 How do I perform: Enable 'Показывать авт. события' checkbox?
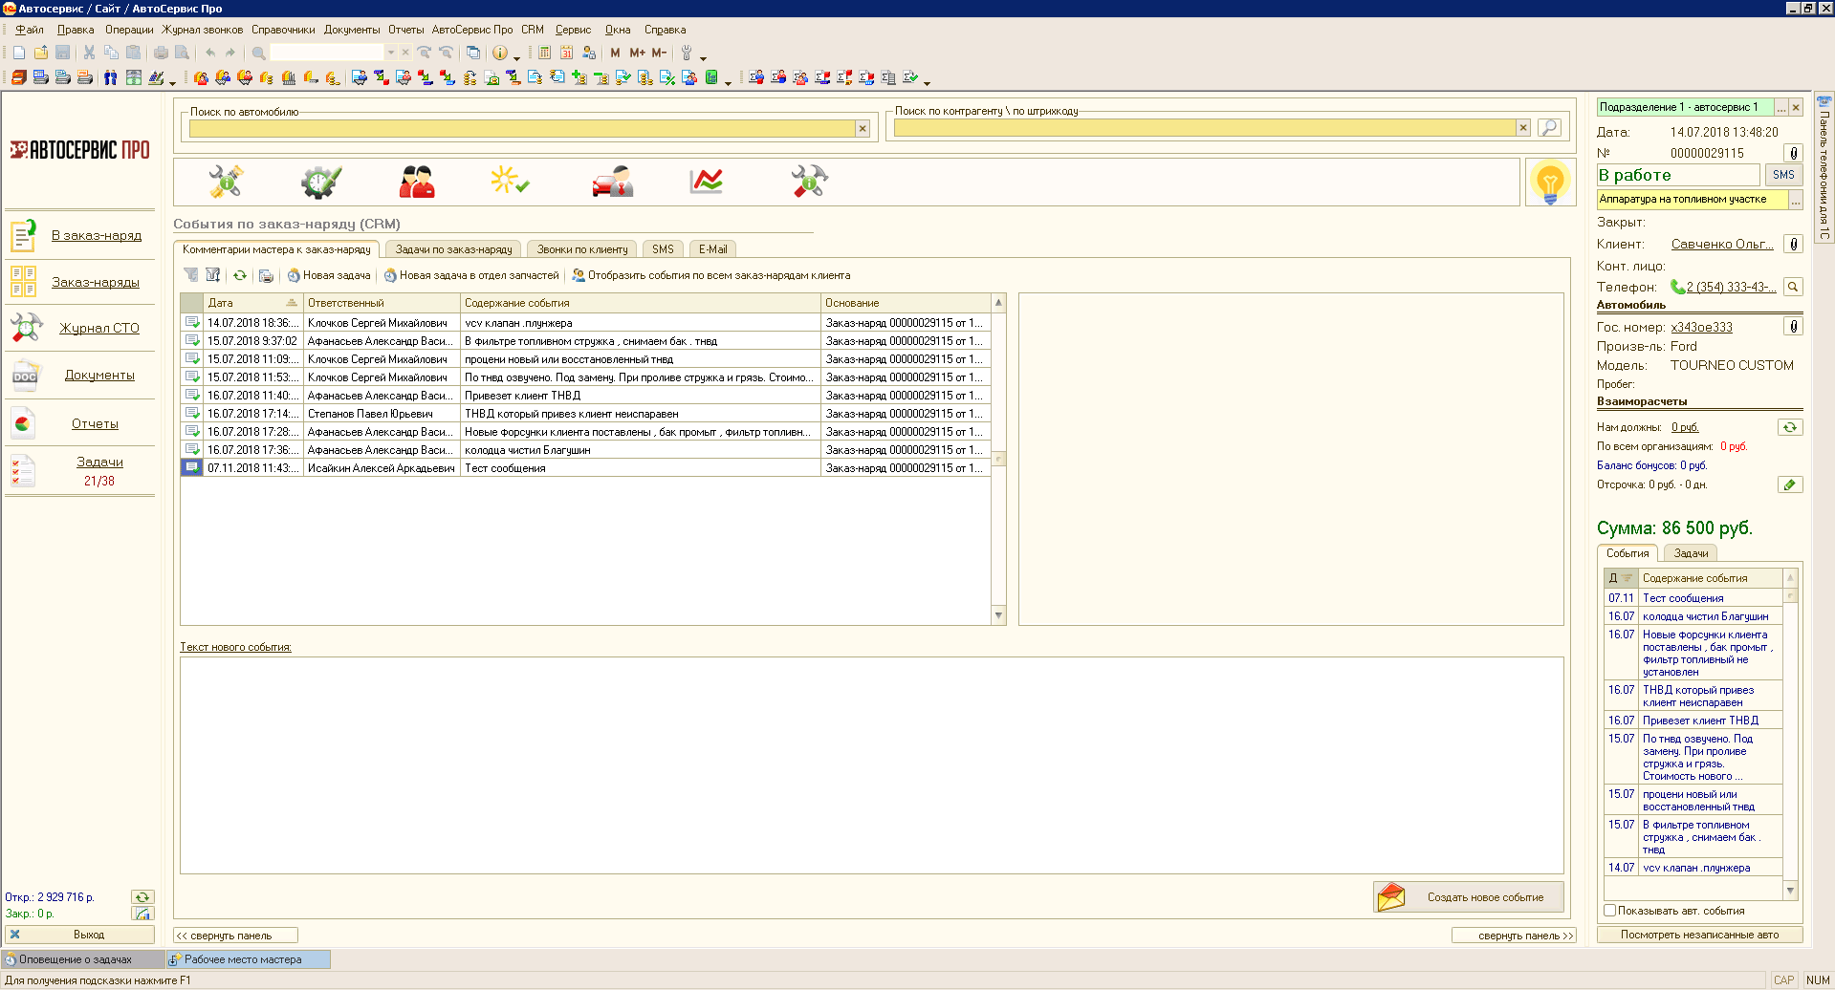click(x=1610, y=911)
